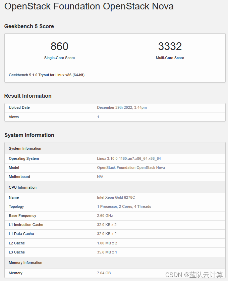
Task: Click the 7.64 GB memory value
Action: click(104, 273)
